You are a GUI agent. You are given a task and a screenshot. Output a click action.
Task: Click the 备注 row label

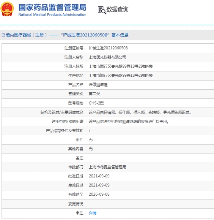79,158
